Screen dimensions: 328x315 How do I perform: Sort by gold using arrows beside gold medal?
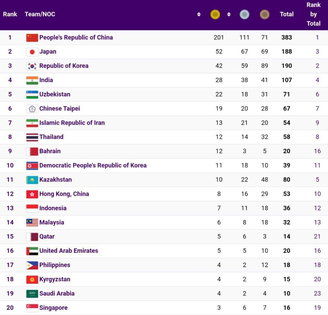[x=229, y=14]
